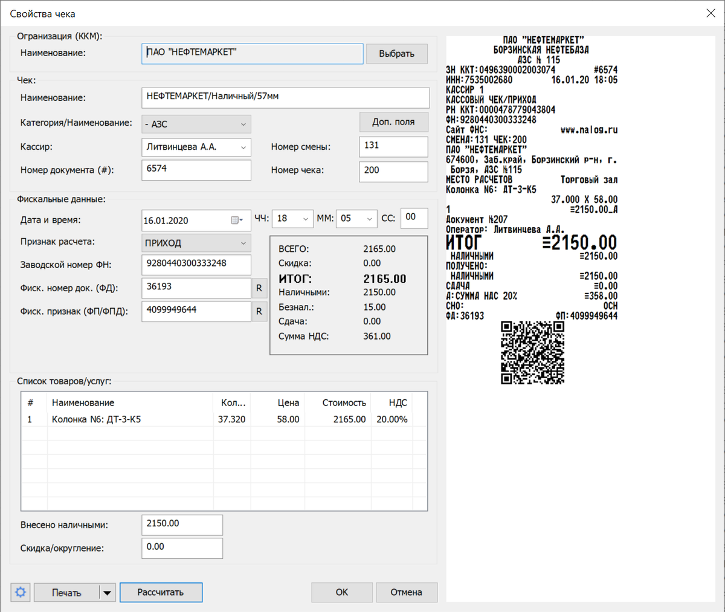
Task: Open the calendar picker in date field
Action: pyautogui.click(x=237, y=221)
